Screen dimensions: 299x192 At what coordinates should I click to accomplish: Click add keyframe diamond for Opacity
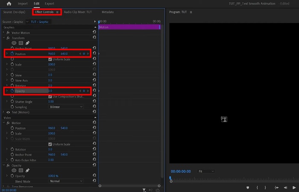tap(84, 91)
